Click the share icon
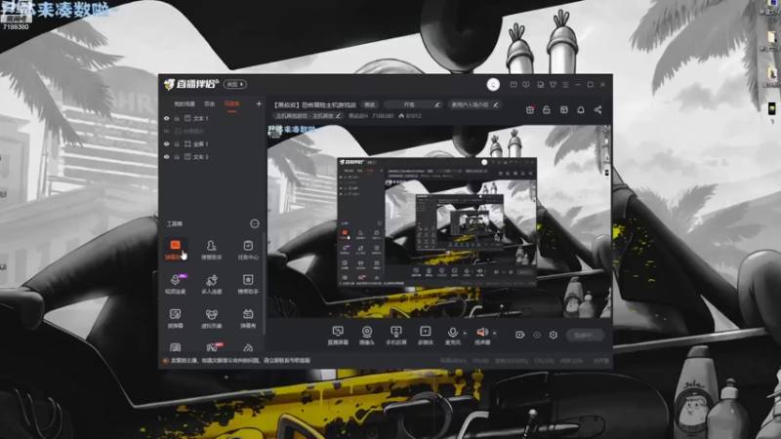This screenshot has height=439, width=781. pyautogui.click(x=597, y=109)
